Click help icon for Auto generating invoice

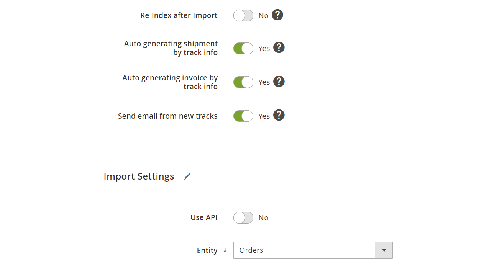pyautogui.click(x=279, y=82)
